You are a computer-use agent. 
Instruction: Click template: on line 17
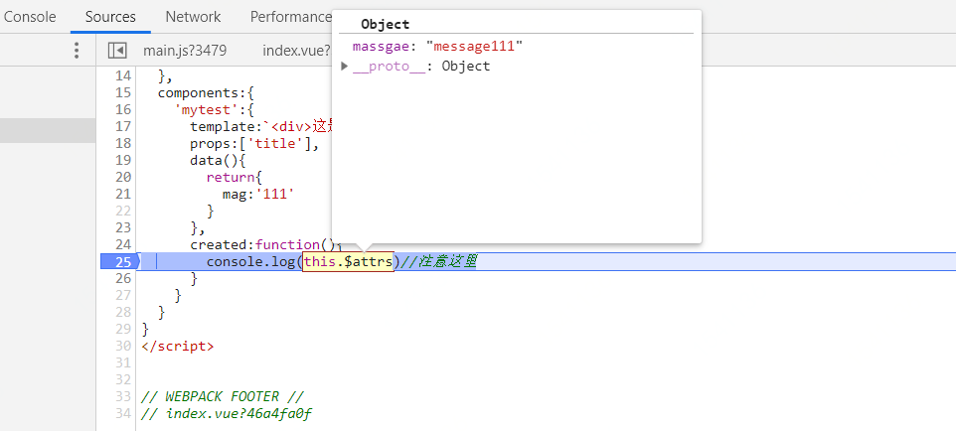click(227, 126)
